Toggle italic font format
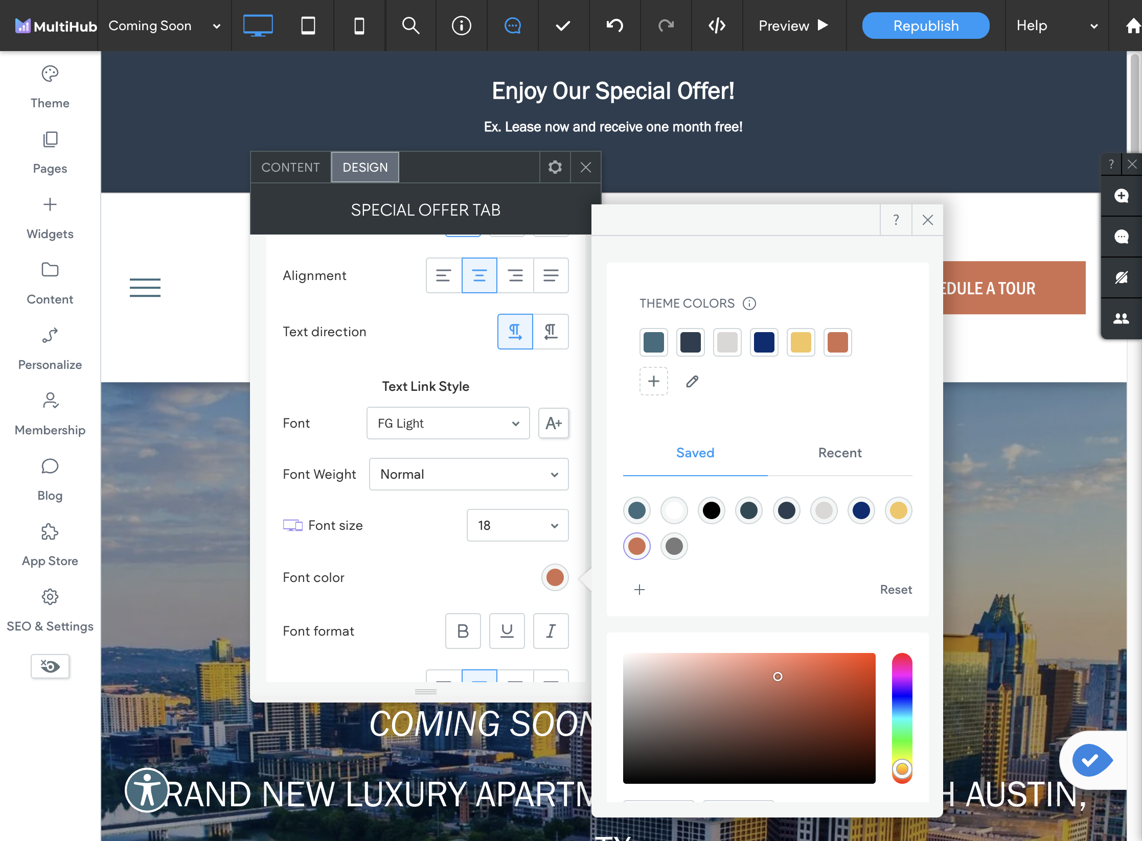The height and width of the screenshot is (841, 1142). pos(551,631)
